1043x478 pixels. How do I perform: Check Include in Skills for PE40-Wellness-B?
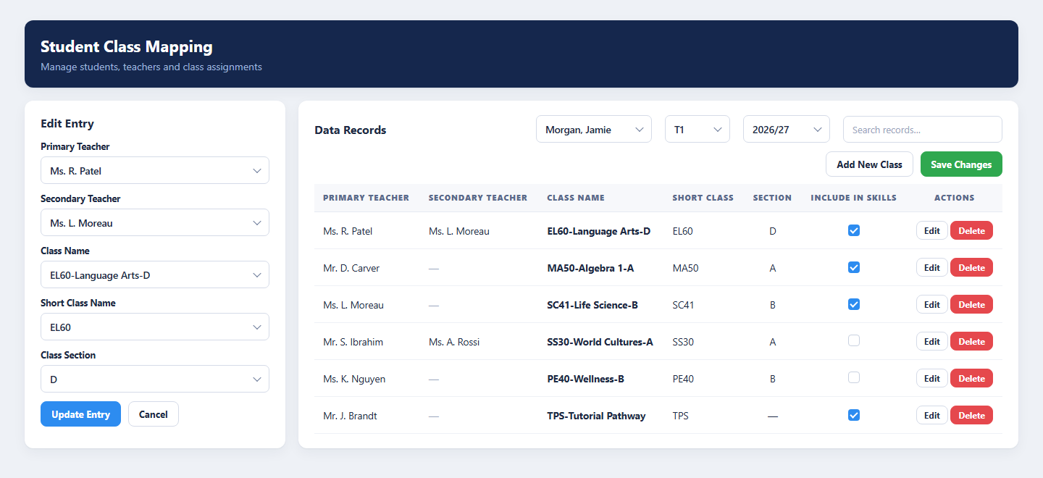click(854, 377)
